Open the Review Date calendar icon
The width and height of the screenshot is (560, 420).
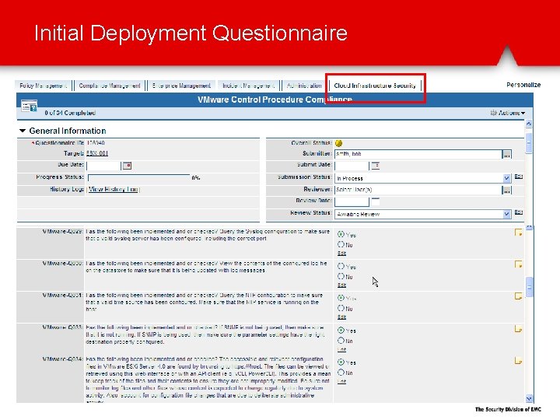click(x=376, y=201)
